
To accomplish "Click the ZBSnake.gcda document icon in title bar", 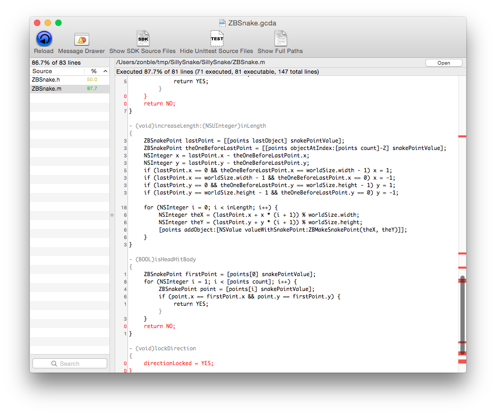I will (x=223, y=23).
